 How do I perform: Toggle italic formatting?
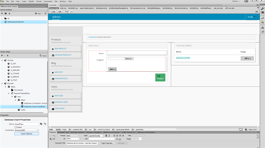click(109, 136)
